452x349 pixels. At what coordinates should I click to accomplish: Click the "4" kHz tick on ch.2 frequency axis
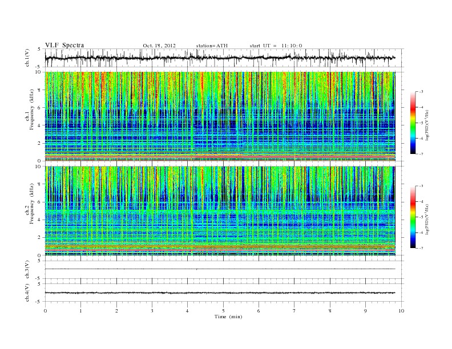tap(39, 220)
